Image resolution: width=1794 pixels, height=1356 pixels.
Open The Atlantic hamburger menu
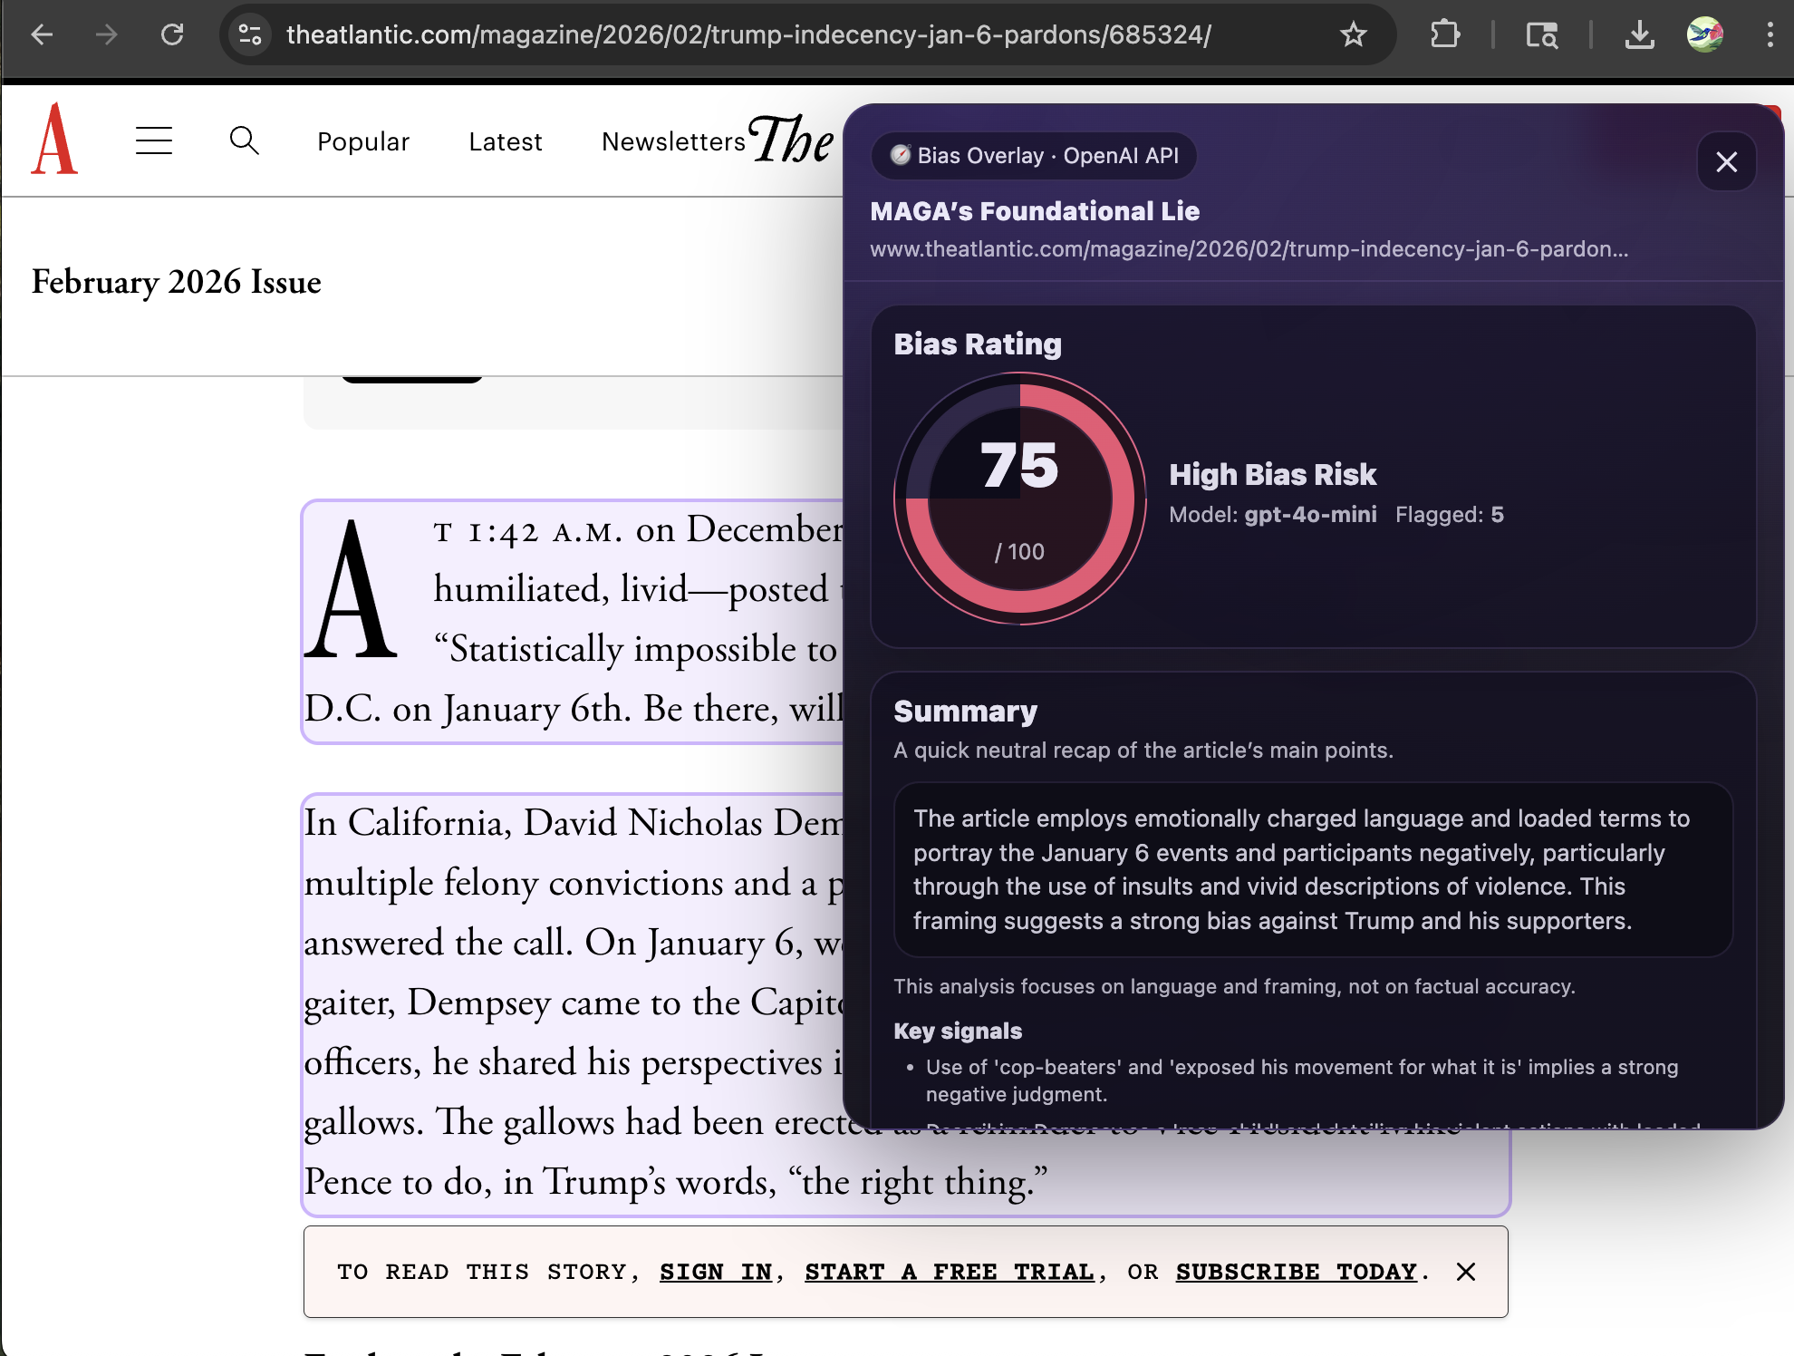point(154,140)
